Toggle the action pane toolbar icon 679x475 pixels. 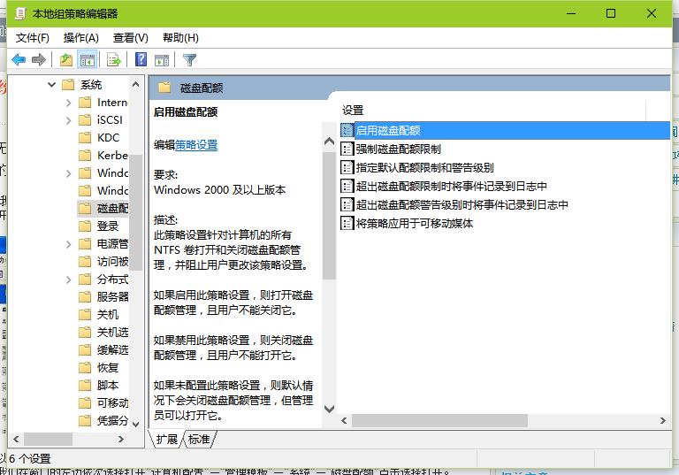(x=162, y=60)
